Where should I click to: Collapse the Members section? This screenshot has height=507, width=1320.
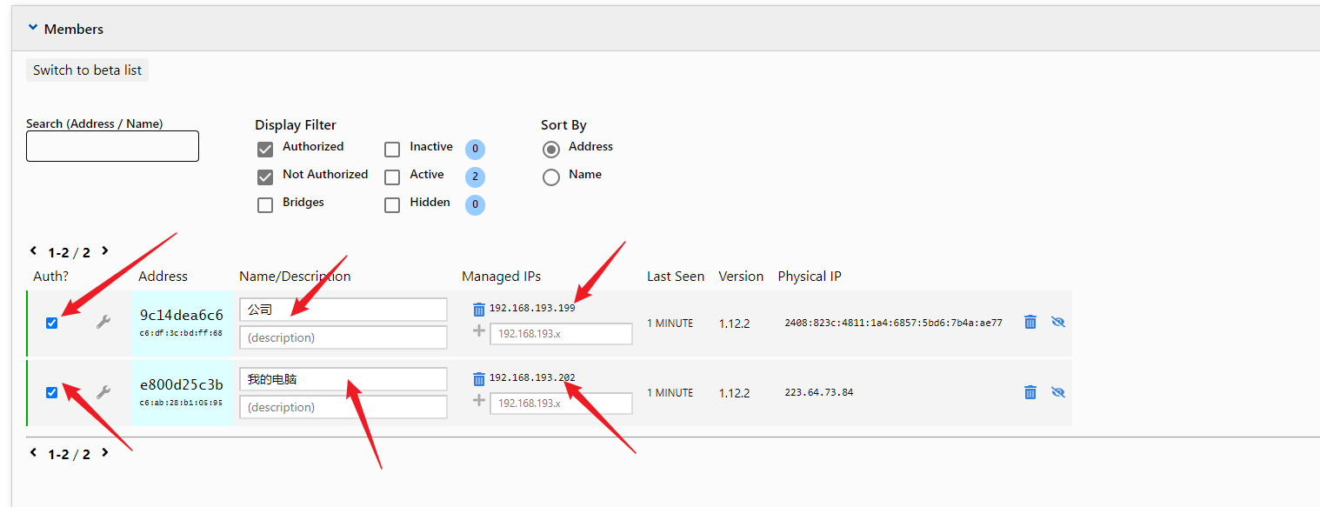point(34,29)
